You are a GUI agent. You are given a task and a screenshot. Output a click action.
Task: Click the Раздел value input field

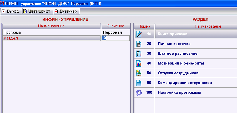115,38
